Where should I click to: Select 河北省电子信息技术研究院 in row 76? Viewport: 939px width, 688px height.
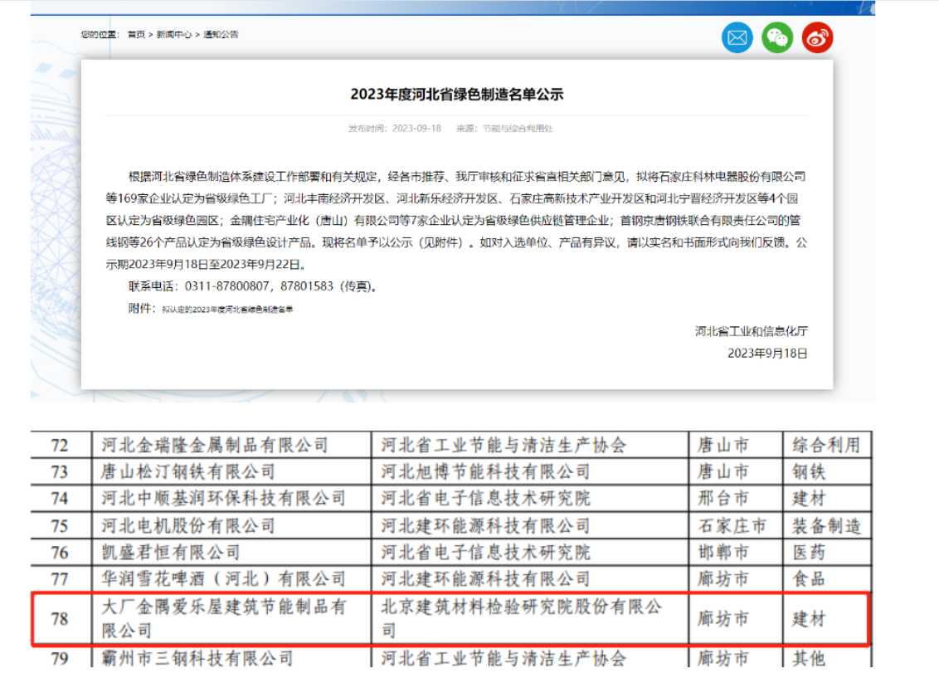click(530, 552)
